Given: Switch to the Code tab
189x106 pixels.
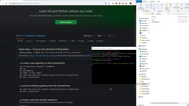Looking at the screenshot, I should point(20,41).
